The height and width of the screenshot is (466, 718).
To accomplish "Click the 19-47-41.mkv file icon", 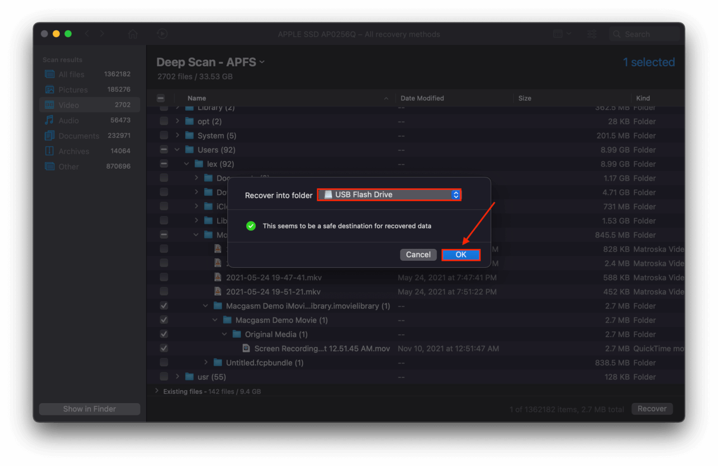I will (218, 277).
